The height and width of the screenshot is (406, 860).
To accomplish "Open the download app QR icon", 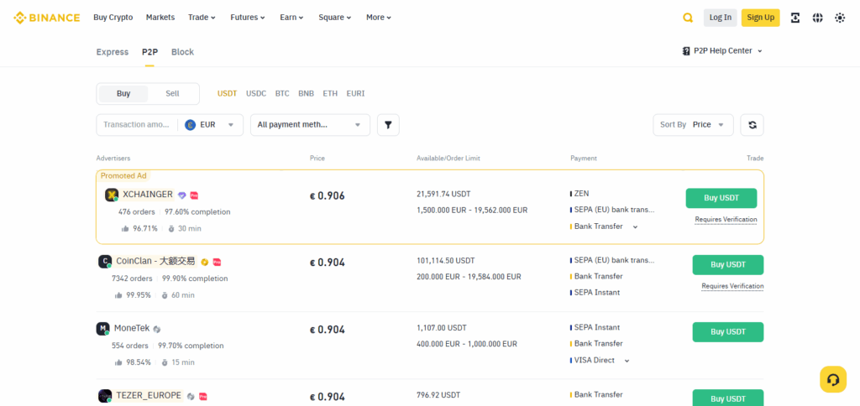I will click(x=795, y=18).
